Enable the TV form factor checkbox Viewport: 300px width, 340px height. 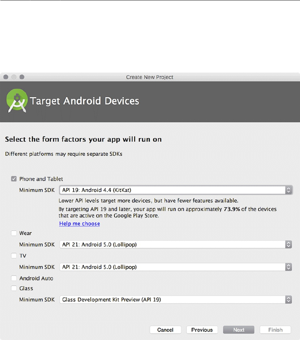pos(14,256)
